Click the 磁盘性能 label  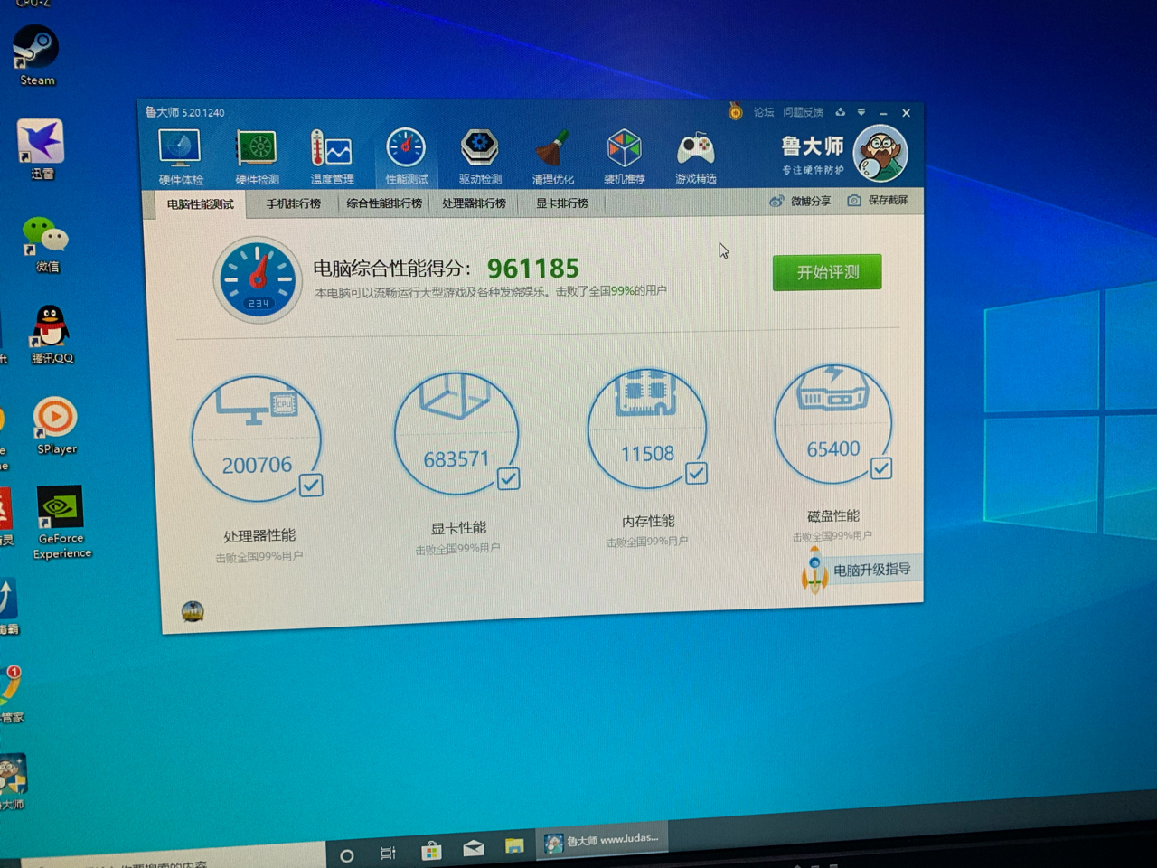pos(832,516)
